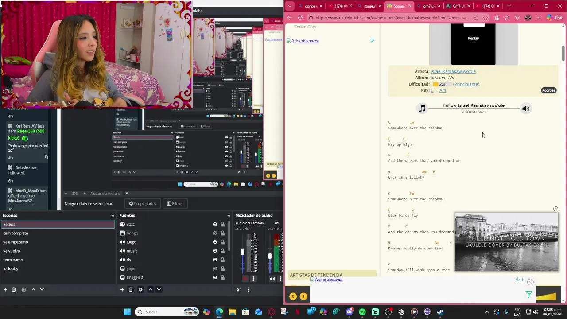567x319 pixels.
Task: Add a new scene in Escenas panel
Action: (x=5, y=289)
